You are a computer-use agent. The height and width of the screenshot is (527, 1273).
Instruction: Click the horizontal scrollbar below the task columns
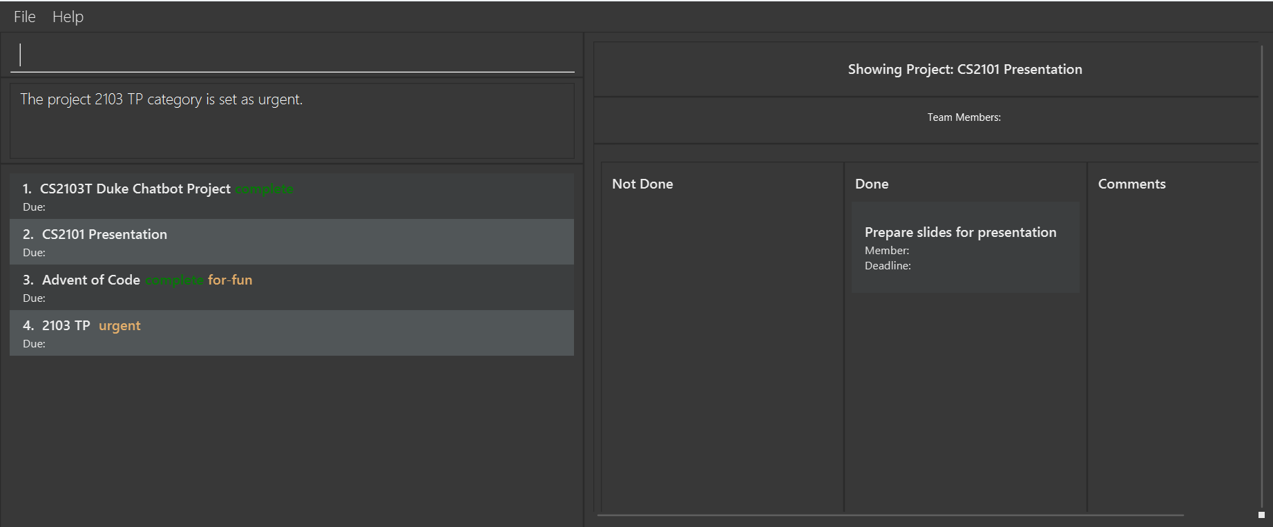[x=890, y=515]
